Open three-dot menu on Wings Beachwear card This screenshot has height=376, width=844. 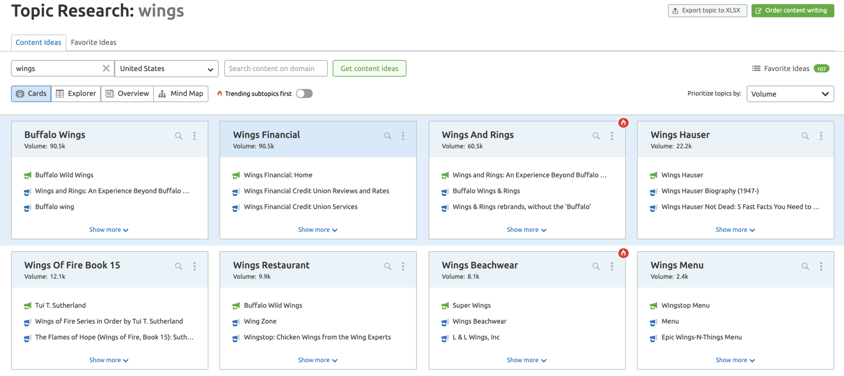(x=612, y=266)
